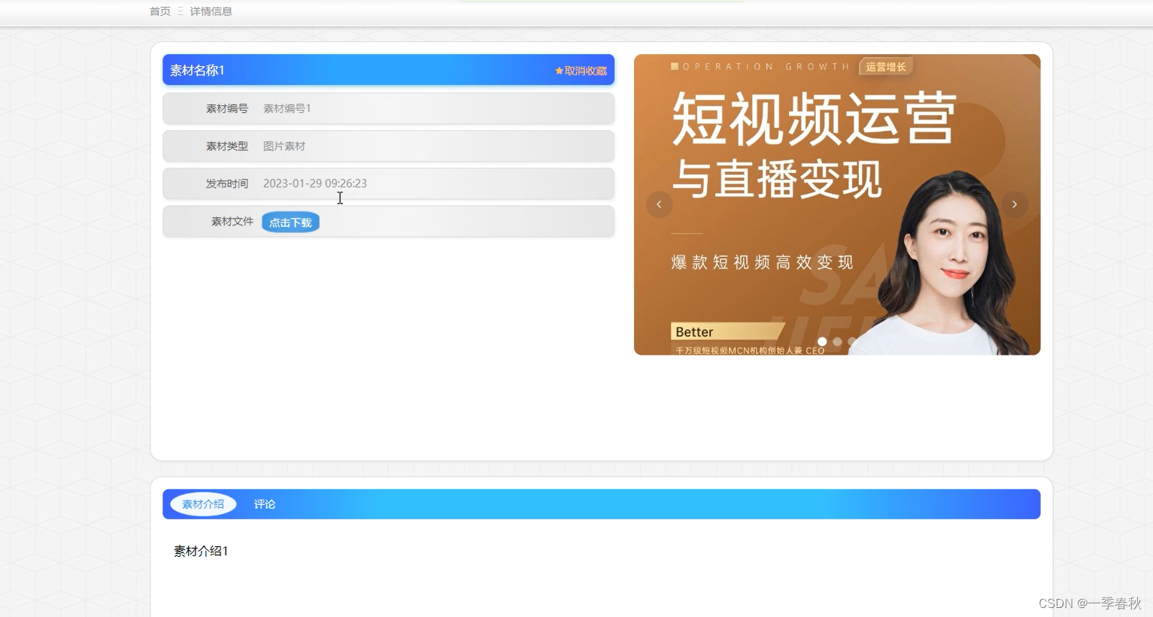This screenshot has height=617, width=1153.
Task: Click the 取消收藏 star button
Action: [581, 71]
